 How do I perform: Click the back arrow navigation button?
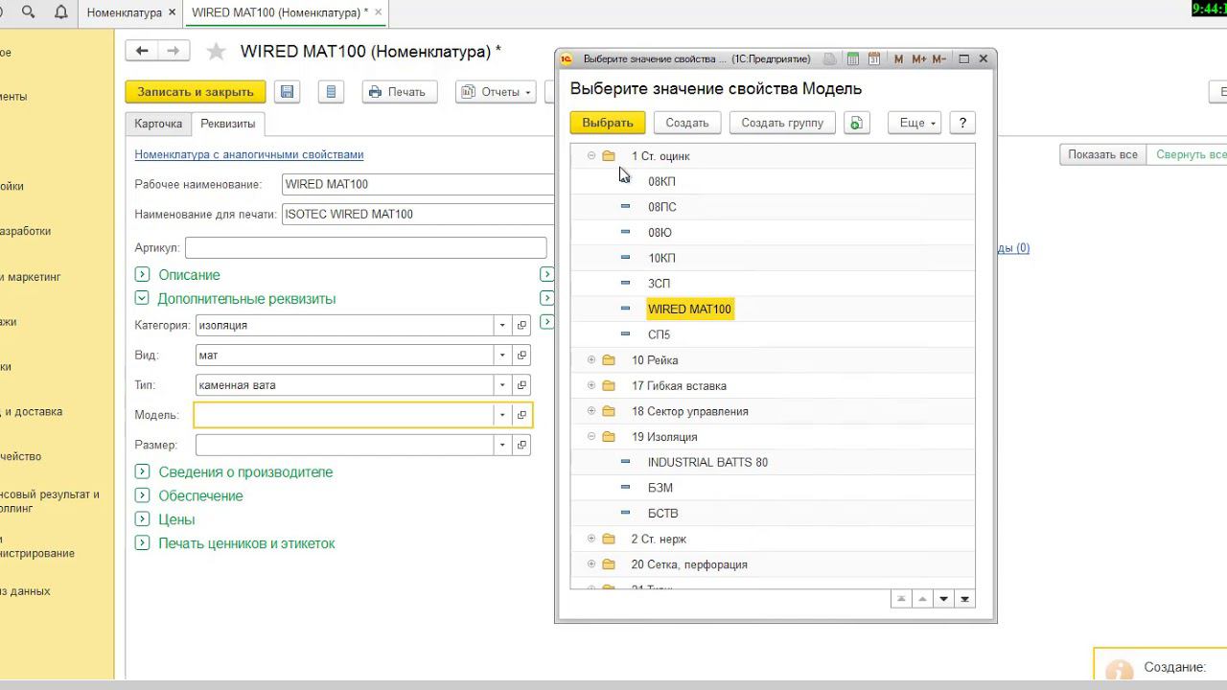pos(142,51)
